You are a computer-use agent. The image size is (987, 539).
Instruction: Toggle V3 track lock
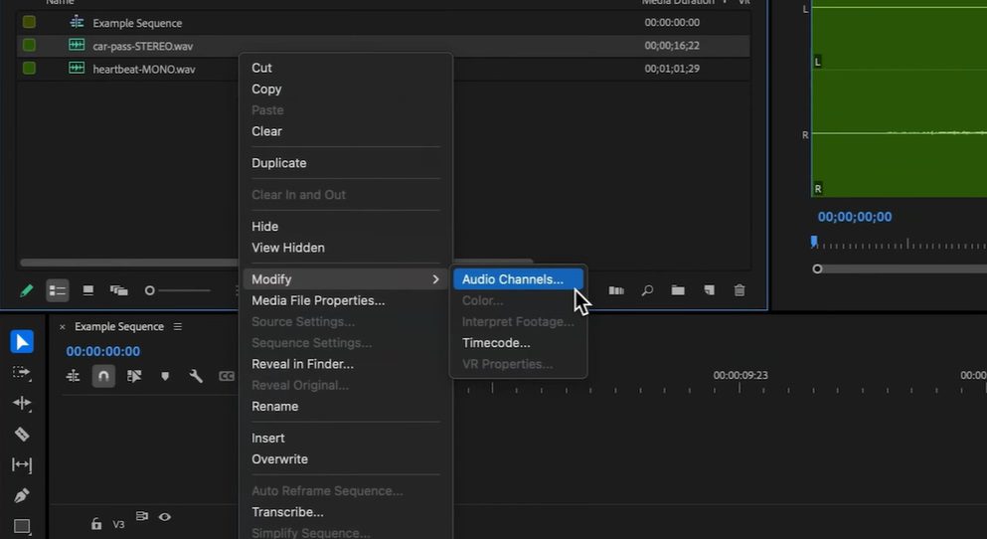pos(96,523)
